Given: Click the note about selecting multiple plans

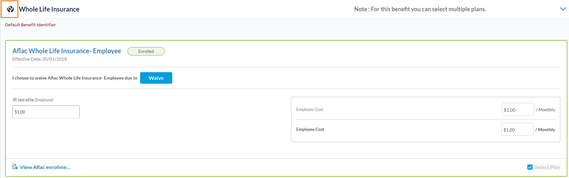Looking at the screenshot, I should (420, 9).
